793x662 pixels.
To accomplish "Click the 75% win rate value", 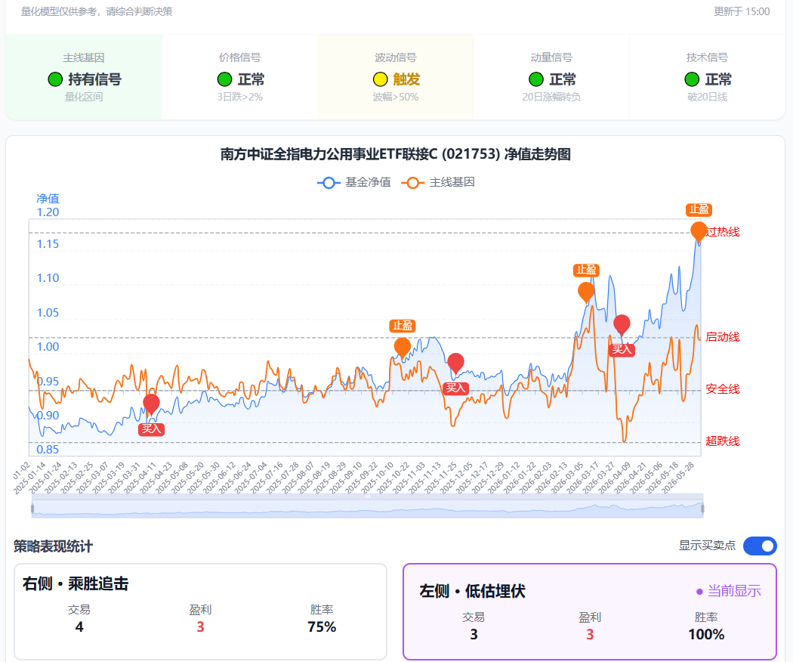I will coord(322,627).
